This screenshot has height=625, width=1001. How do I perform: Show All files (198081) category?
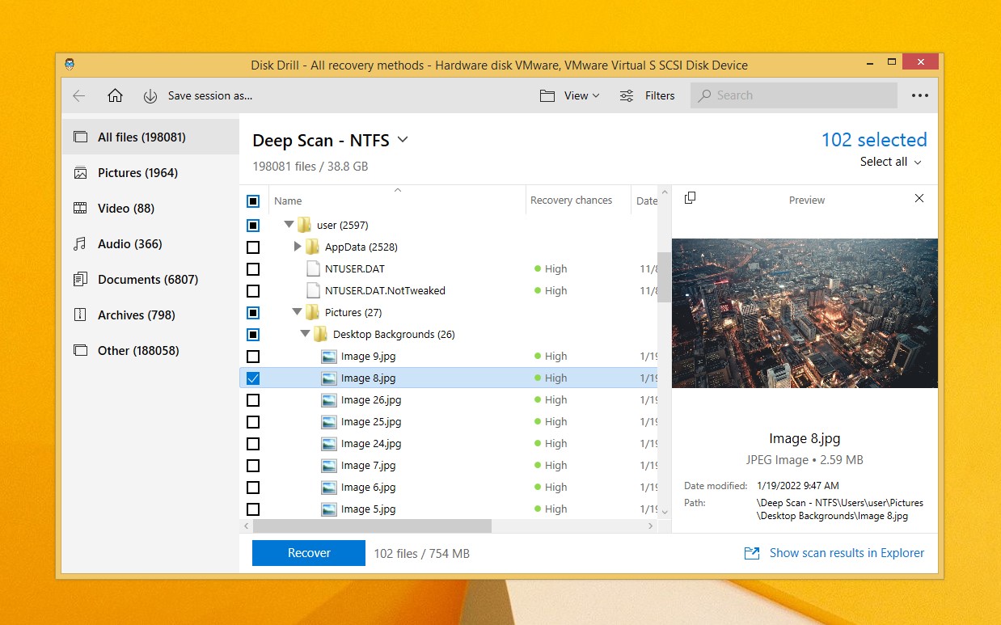[x=150, y=137]
